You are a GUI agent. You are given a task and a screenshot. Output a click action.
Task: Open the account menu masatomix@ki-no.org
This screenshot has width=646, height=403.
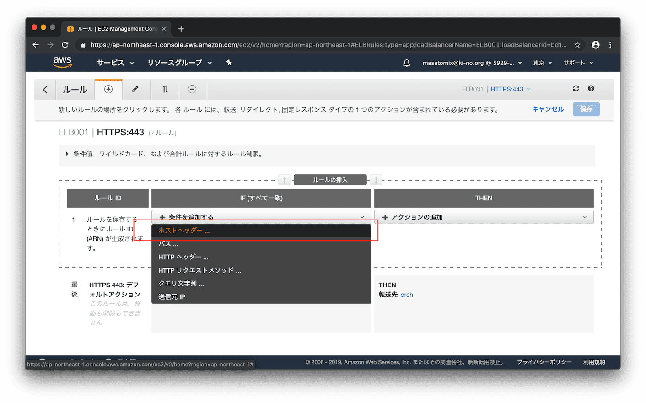pos(472,63)
